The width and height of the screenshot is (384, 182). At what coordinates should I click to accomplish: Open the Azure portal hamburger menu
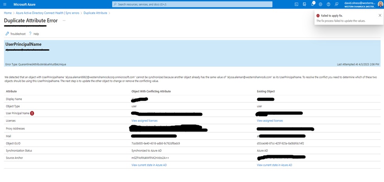pos(5,4)
